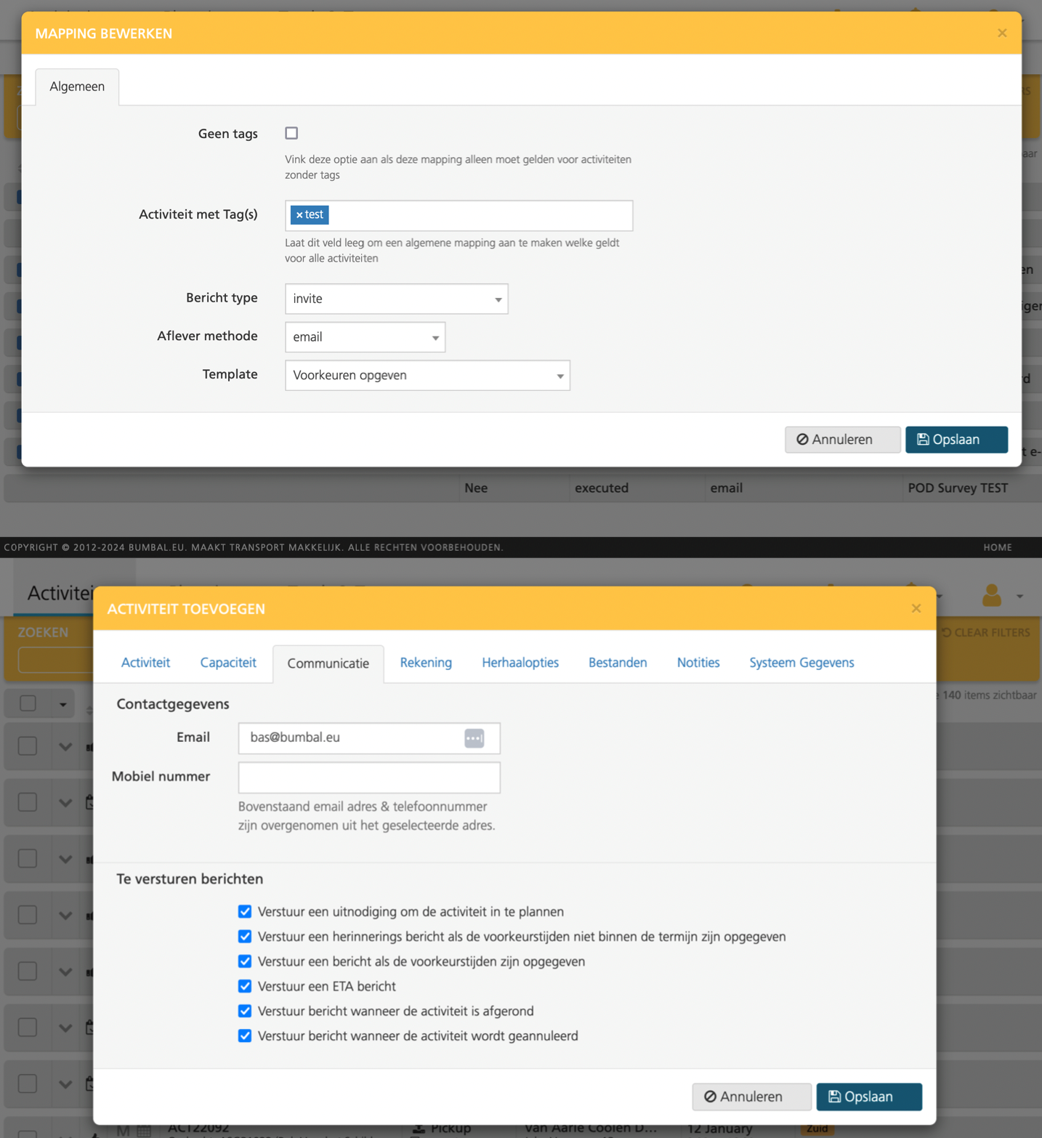1042x1138 pixels.
Task: Follow the HOME link in the footer
Action: [x=998, y=547]
